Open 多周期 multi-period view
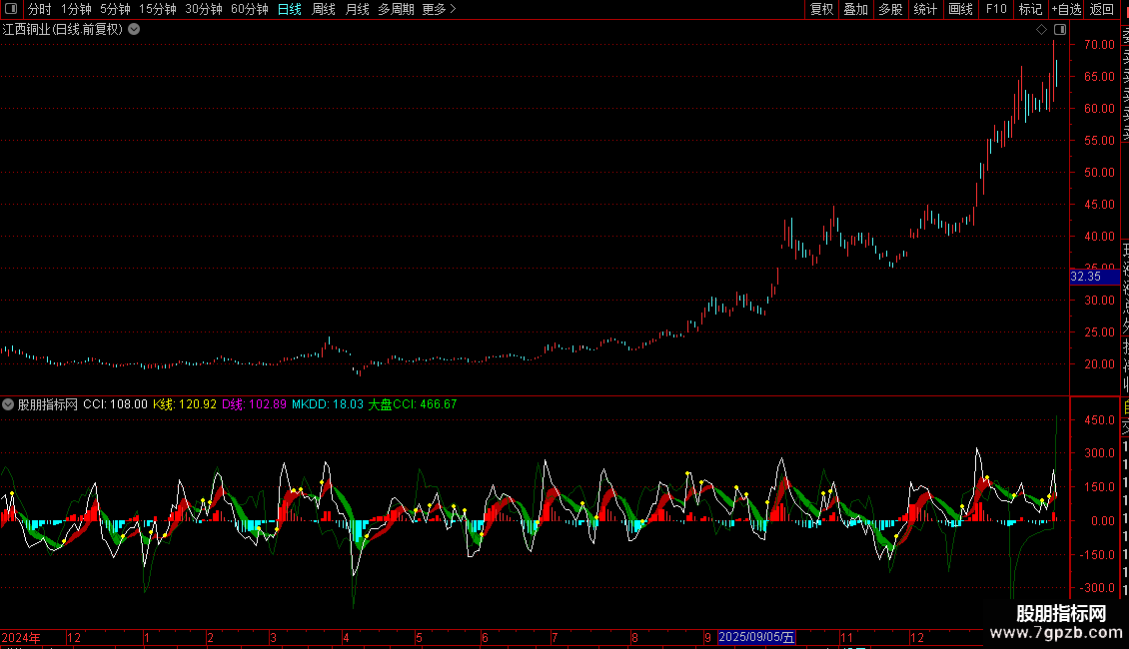 pos(396,9)
